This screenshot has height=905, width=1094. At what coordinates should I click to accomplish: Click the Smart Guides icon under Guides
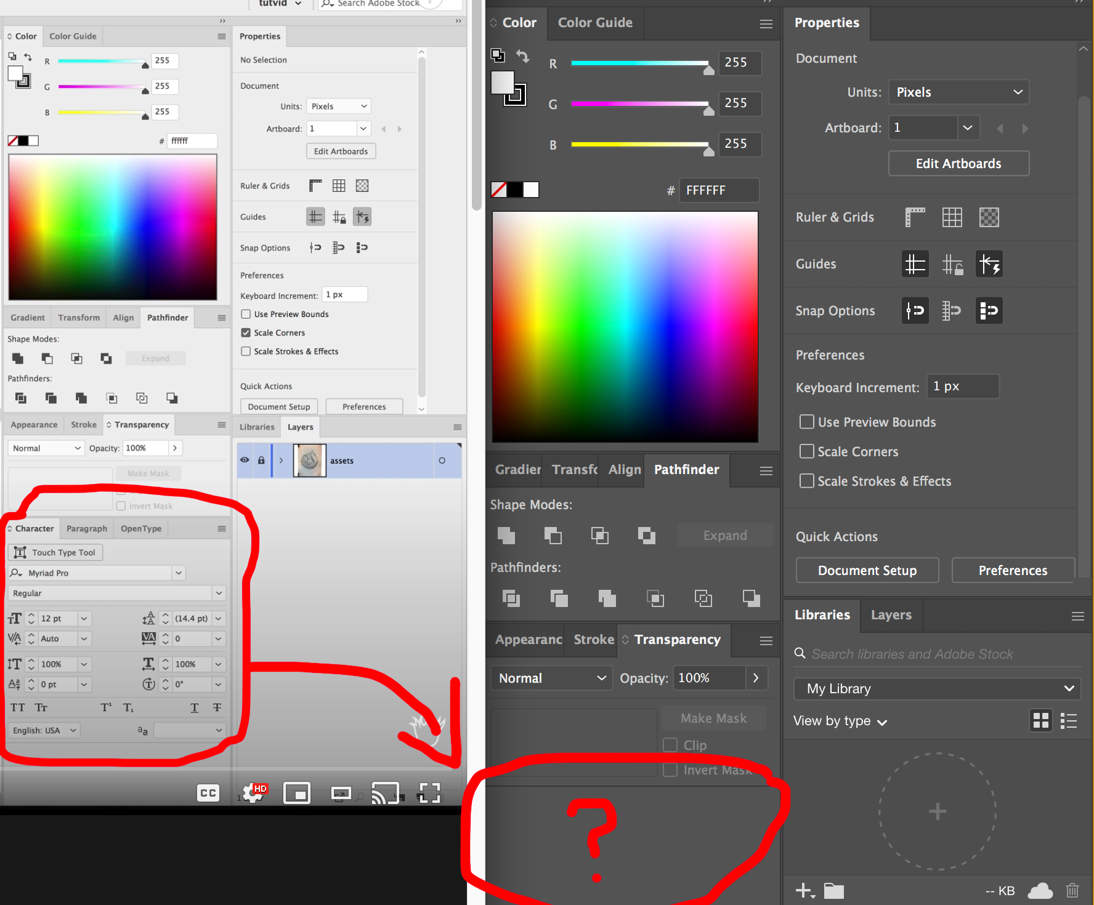(989, 263)
